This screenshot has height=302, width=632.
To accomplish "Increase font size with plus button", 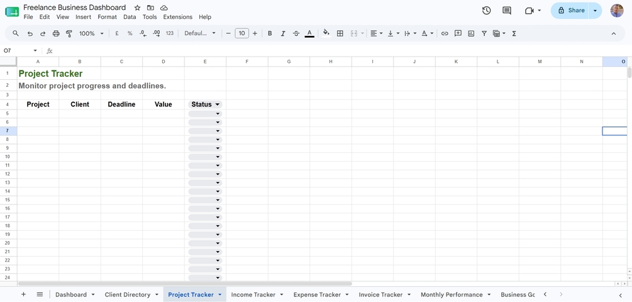I will (x=255, y=33).
